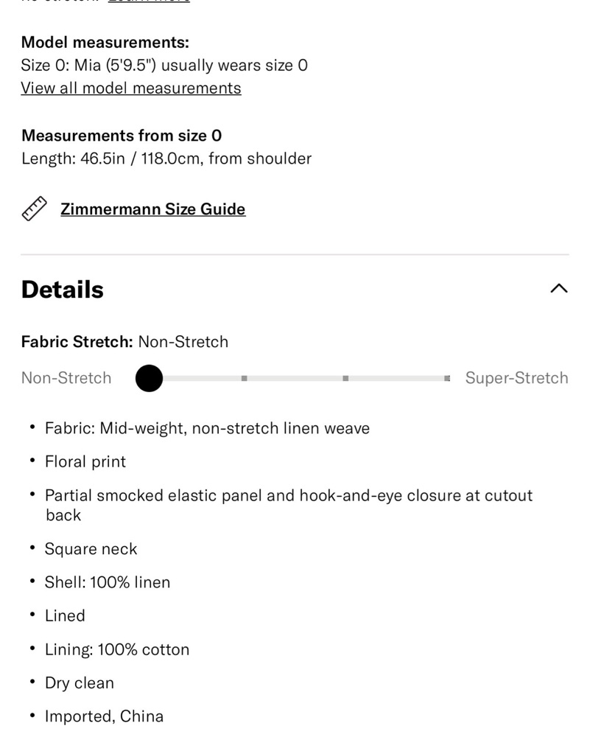Click the Square neck bullet item
This screenshot has width=590, height=737.
tap(91, 549)
